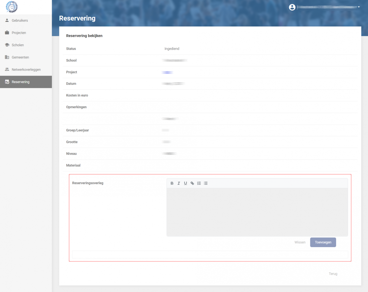This screenshot has width=368, height=292.
Task: Click into the Reserveringsoverleg text area
Action: 257,212
